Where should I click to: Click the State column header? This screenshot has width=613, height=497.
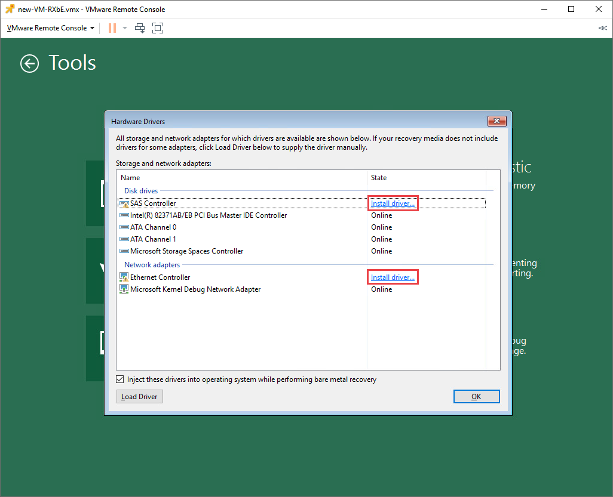coord(379,178)
